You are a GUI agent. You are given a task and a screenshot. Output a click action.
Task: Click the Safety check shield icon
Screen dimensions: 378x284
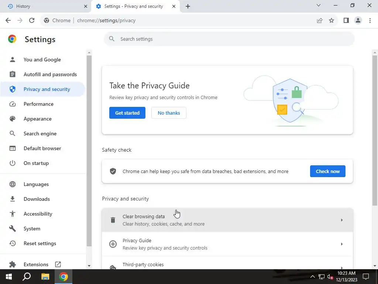point(113,171)
